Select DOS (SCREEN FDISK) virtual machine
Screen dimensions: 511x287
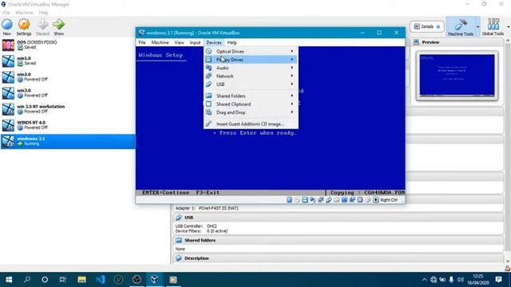coord(68,45)
